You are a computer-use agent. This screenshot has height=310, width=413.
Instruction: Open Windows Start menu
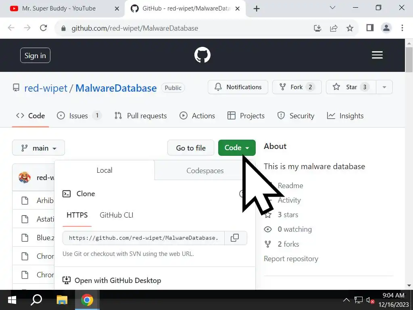[x=12, y=300]
